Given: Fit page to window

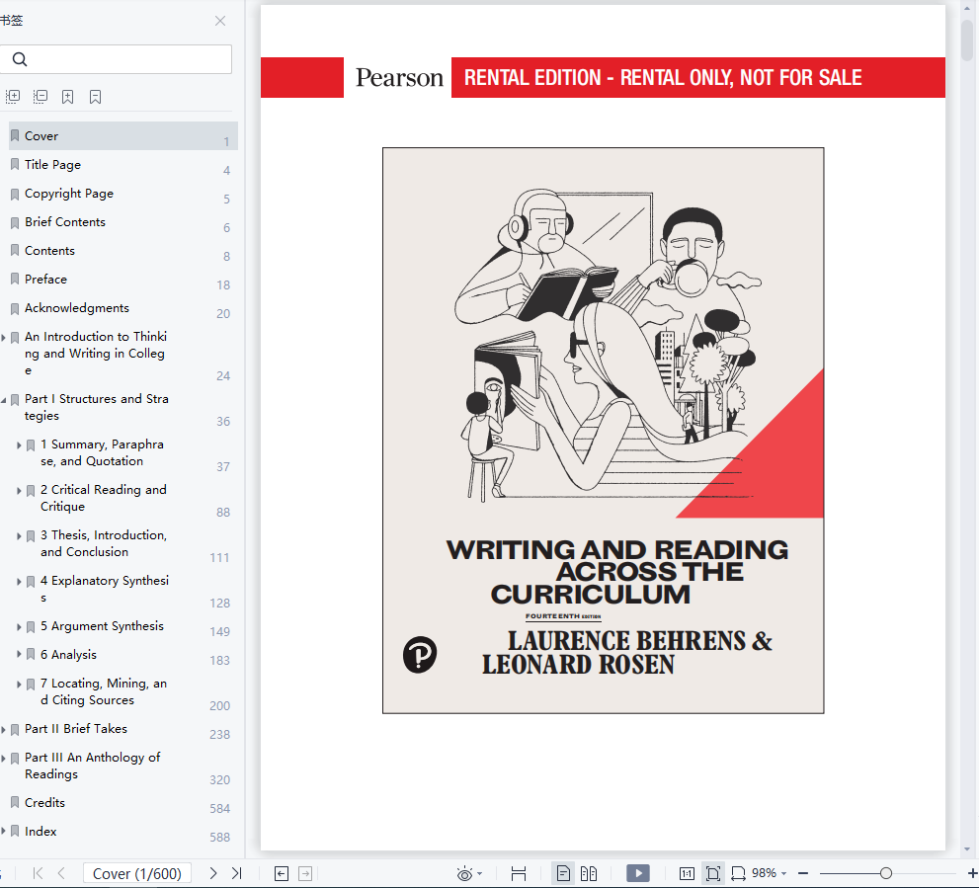Looking at the screenshot, I should [x=713, y=873].
